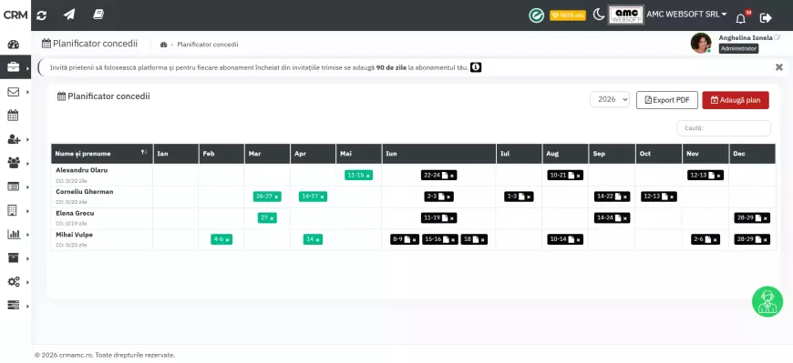793x363 pixels.
Task: Click Mihai Vulpe's 10-14 August leave badge
Action: click(565, 239)
